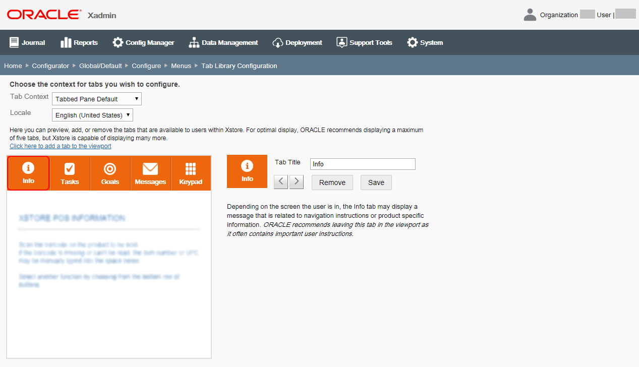This screenshot has height=367, width=639.
Task: Select the Keypad tab in viewport preview
Action: coord(191,174)
